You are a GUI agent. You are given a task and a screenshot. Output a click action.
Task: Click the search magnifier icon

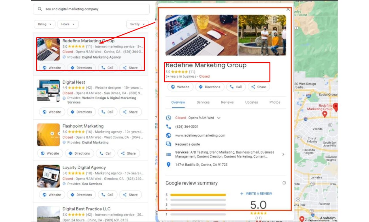(40, 9)
